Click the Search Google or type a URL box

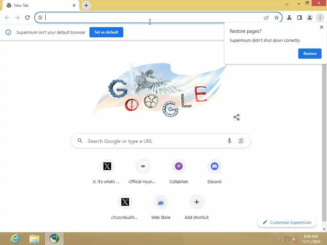(161, 141)
